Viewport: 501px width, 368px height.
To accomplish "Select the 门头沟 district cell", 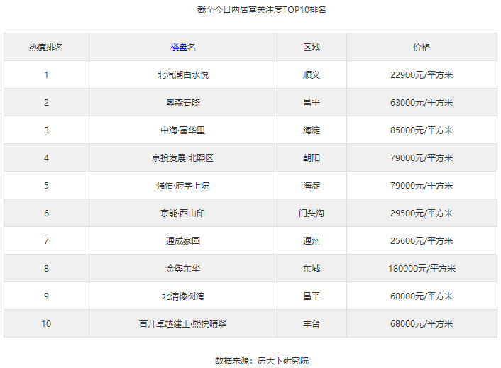I will 312,213.
